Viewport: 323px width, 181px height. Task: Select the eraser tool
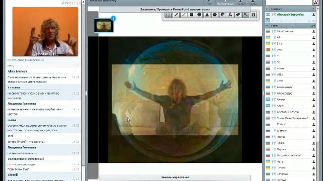[238, 15]
